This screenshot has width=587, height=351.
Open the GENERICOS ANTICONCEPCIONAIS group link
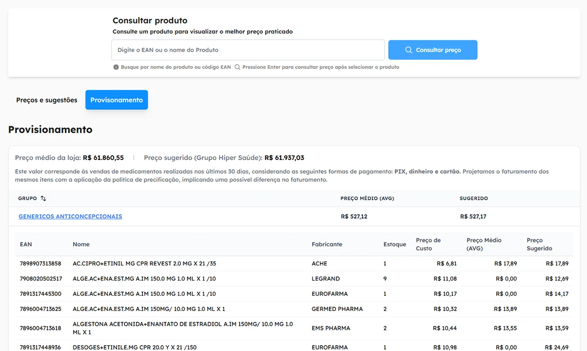[x=70, y=216]
